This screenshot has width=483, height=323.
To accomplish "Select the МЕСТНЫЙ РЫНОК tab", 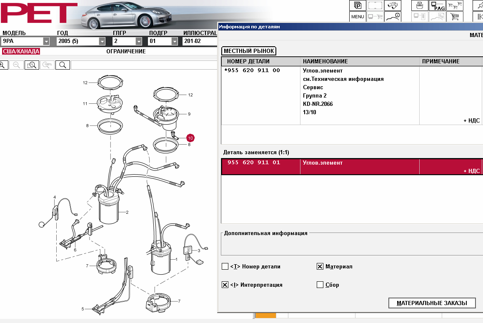I will click(x=249, y=51).
